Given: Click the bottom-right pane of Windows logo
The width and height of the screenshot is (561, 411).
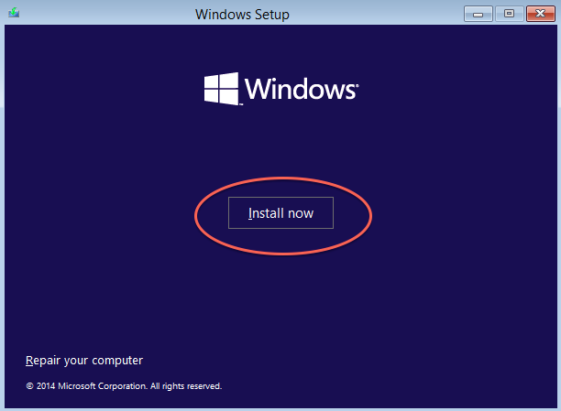Looking at the screenshot, I should (229, 99).
